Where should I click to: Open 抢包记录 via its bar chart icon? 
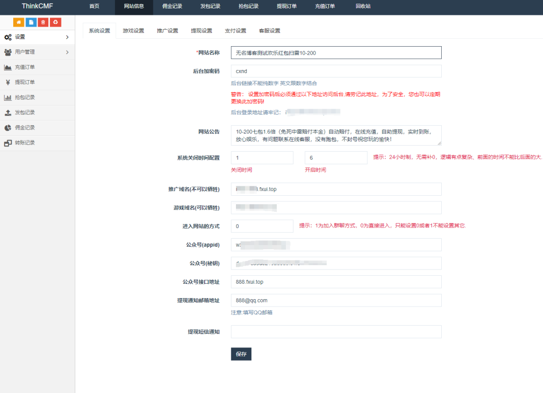[x=7, y=97]
